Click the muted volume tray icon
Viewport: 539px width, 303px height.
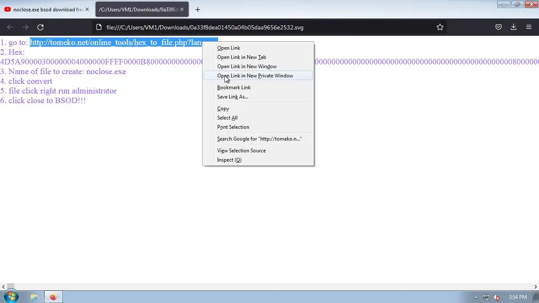pyautogui.click(x=497, y=297)
